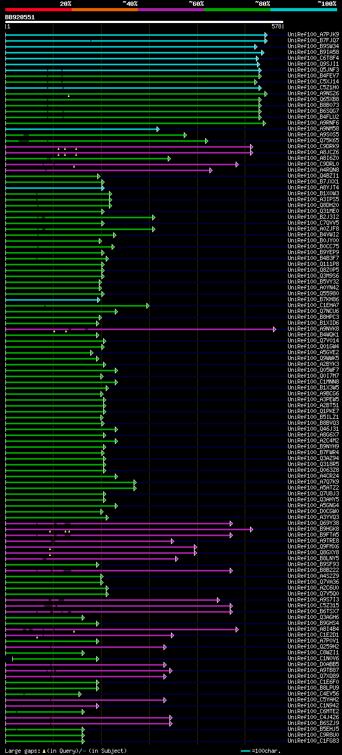Select the BB920551 query label
Viewport: 342px width, 755px height.
point(20,17)
